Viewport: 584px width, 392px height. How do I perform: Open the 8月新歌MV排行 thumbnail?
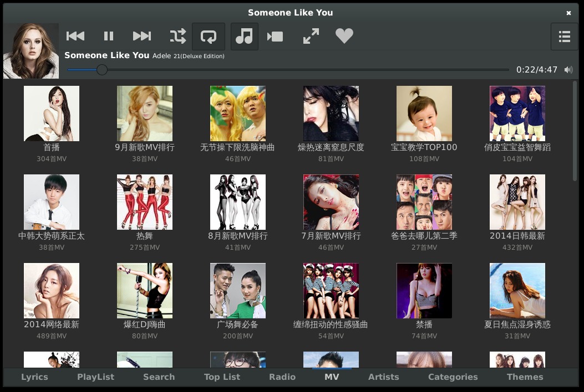[x=237, y=202]
